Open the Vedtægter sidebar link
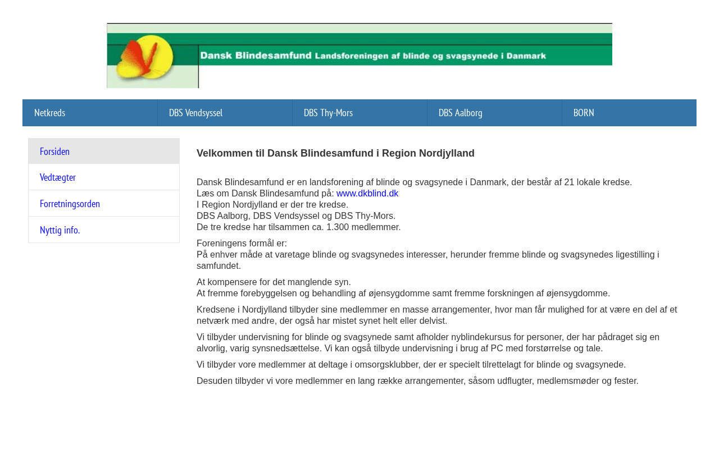 coord(104,177)
